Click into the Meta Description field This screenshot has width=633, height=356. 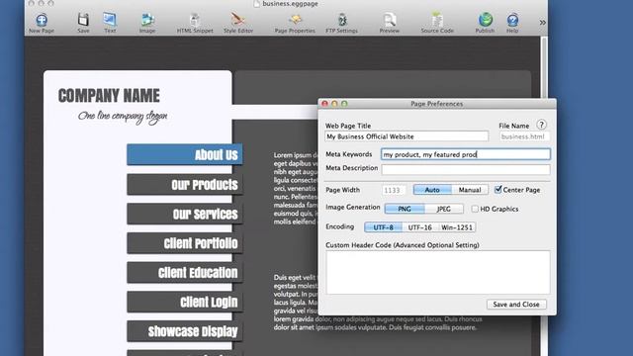[x=466, y=169]
